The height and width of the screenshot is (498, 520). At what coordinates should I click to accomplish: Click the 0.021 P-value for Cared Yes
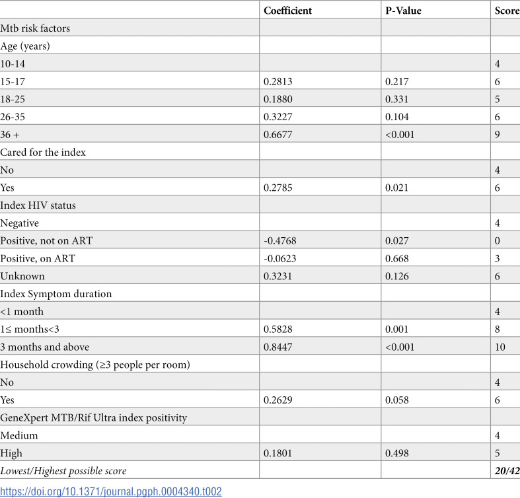click(x=396, y=188)
